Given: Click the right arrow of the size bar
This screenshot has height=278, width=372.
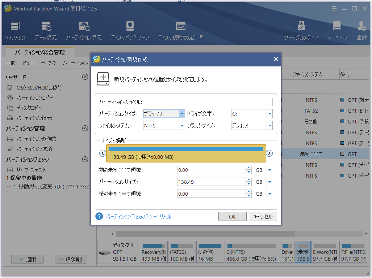Looking at the screenshot, I should coord(269,153).
